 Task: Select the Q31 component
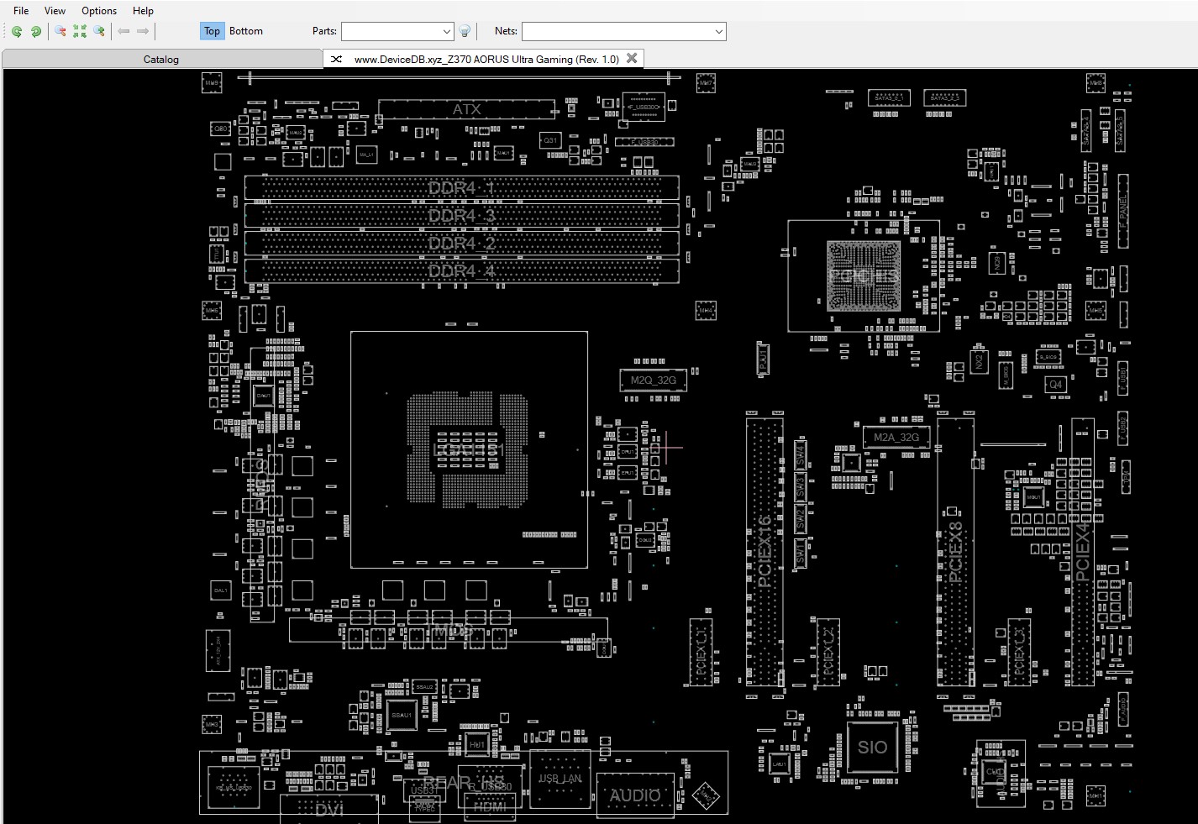point(550,140)
